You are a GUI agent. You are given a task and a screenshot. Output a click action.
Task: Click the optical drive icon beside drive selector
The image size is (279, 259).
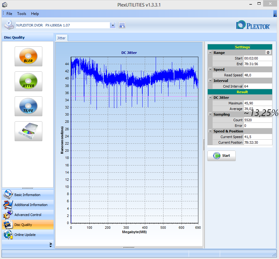click(x=9, y=25)
